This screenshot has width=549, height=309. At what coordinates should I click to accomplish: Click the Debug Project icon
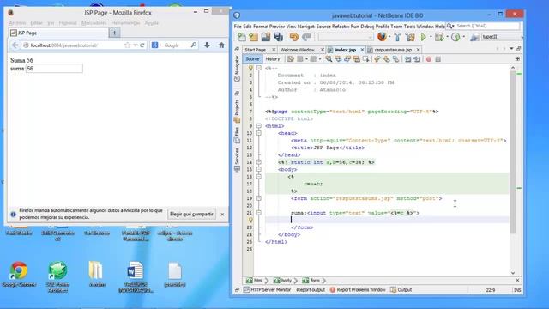point(438,37)
